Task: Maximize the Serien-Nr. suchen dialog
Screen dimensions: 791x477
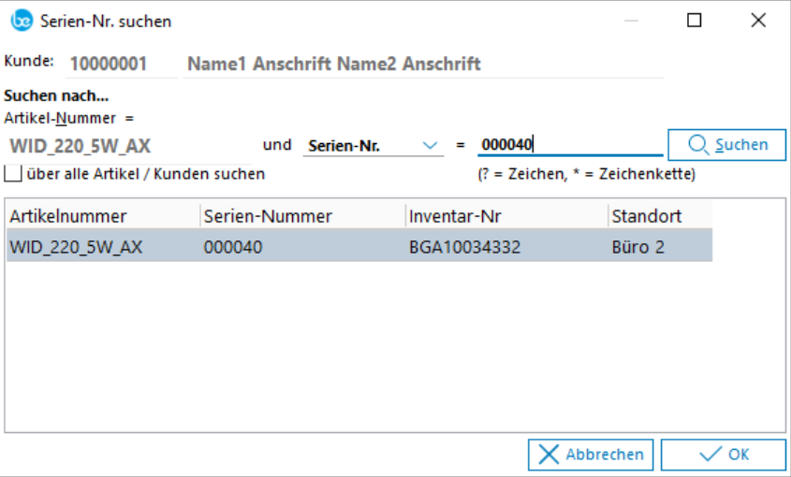Action: tap(694, 20)
